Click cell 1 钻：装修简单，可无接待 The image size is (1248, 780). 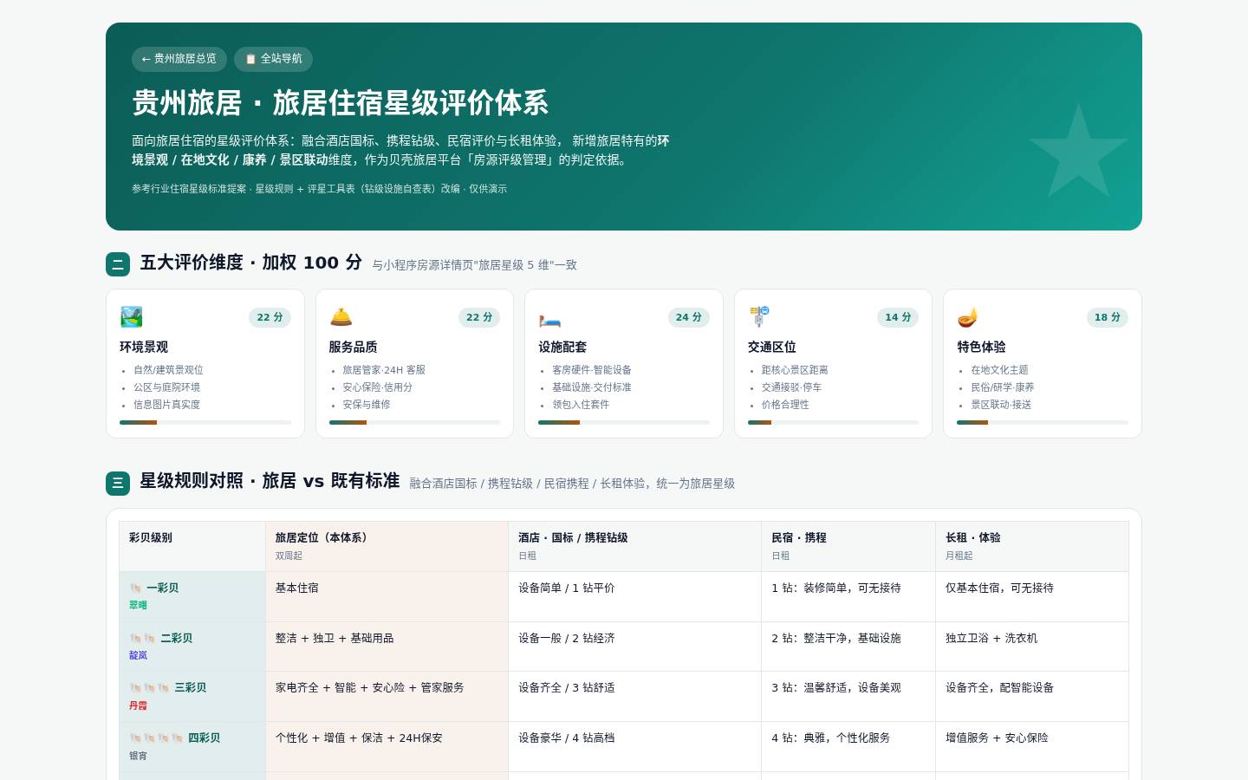tap(848, 596)
